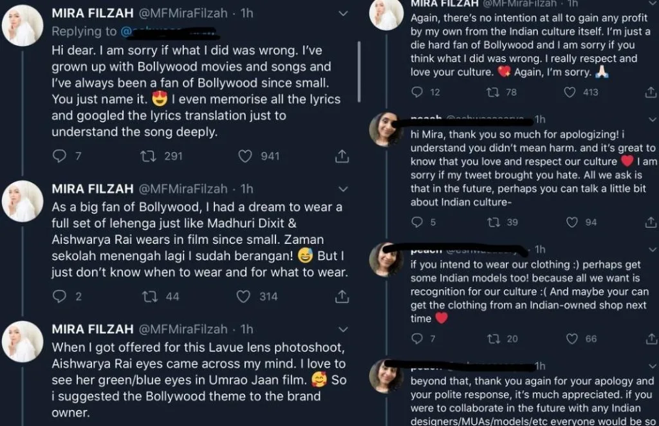Screen dimensions: 659x426
Task: Like peach's reply with 94 likes
Action: (571, 222)
